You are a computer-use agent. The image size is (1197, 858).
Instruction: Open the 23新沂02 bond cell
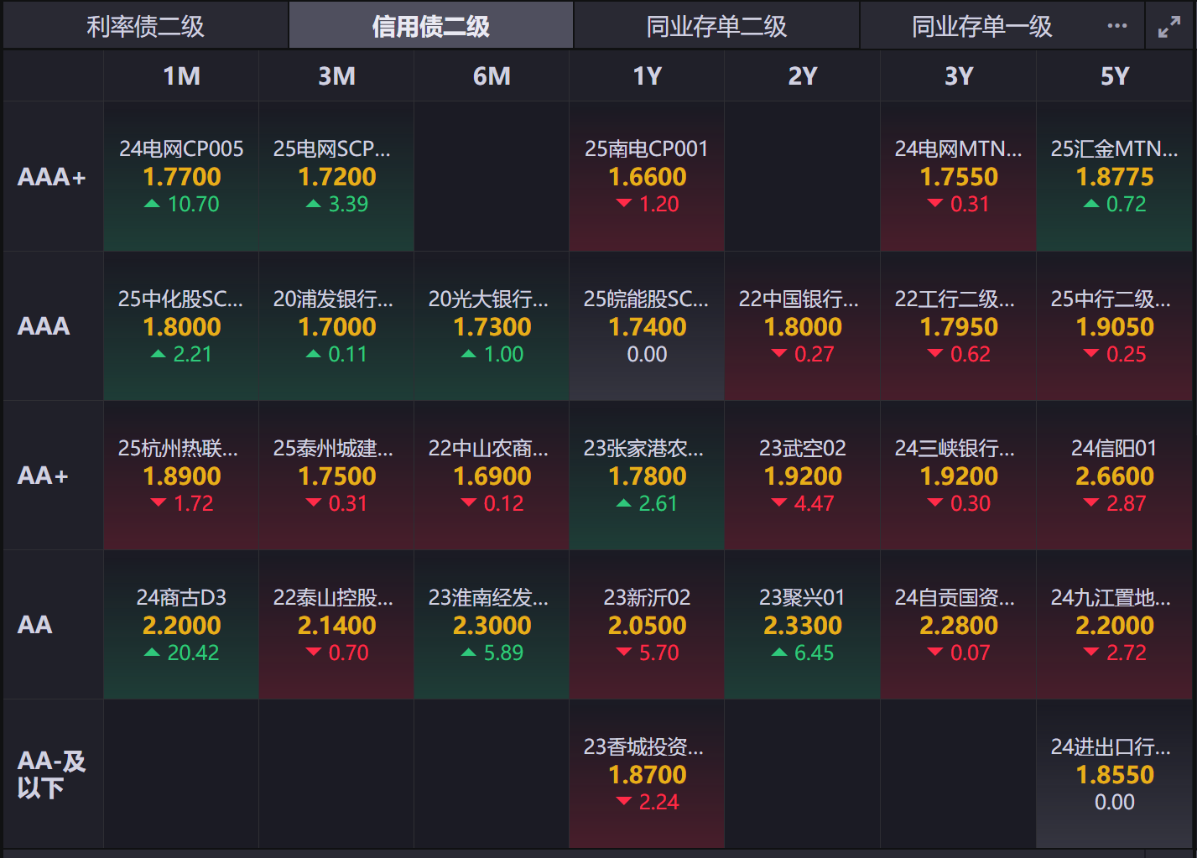coord(647,625)
